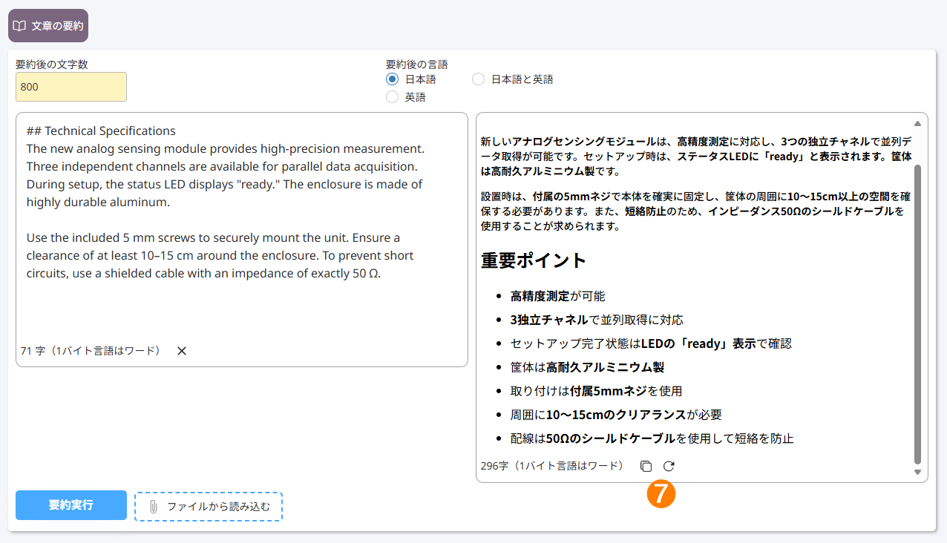Click the 要約実行 button
Viewport: 947px width, 543px height.
pyautogui.click(x=71, y=505)
